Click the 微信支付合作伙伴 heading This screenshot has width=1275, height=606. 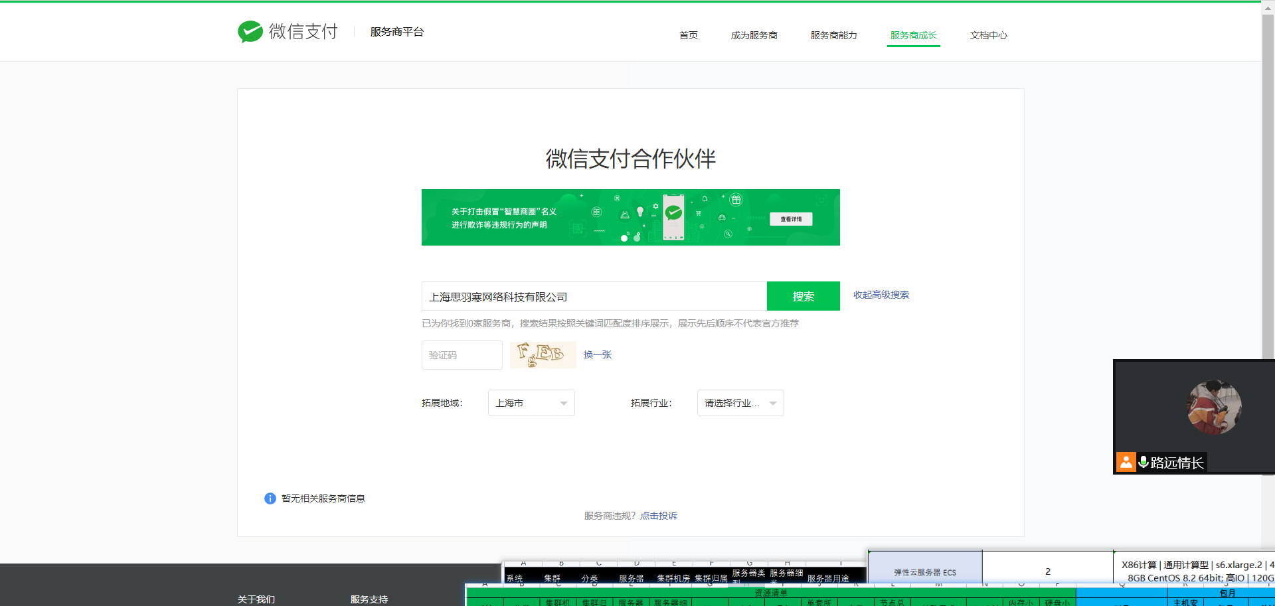[631, 159]
